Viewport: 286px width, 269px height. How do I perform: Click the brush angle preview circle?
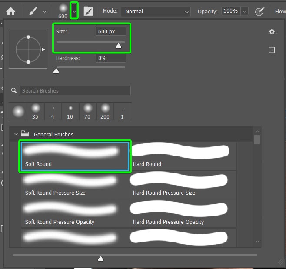click(28, 49)
